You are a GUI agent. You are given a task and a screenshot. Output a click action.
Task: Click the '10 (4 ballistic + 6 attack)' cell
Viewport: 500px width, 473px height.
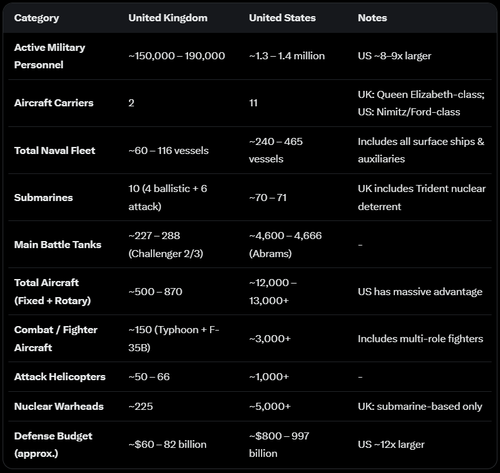coord(168,197)
